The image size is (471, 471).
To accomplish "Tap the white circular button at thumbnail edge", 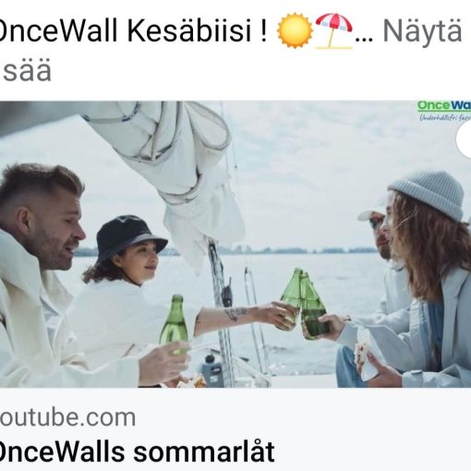I will tap(464, 139).
